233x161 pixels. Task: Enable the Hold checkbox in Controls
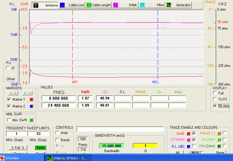[58, 133]
